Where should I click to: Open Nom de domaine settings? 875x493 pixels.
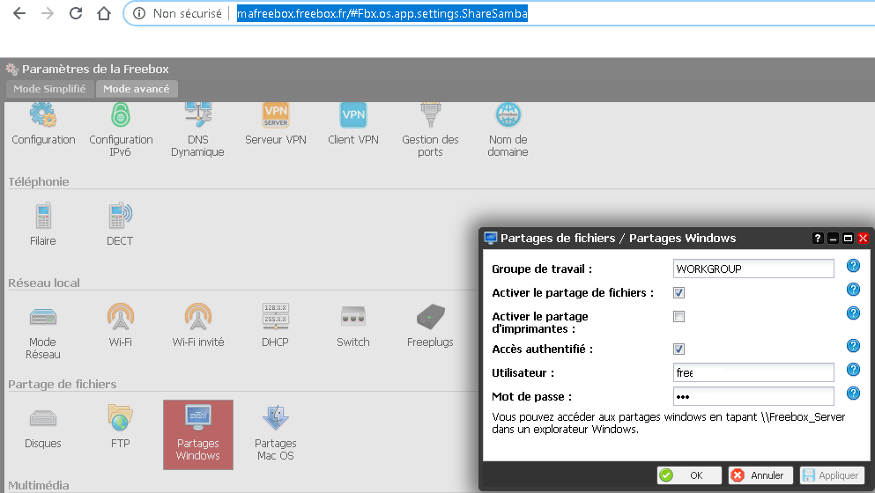508,129
